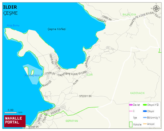
Task: Click the Otoyol blue legend swatch
Action: pos(145,111)
